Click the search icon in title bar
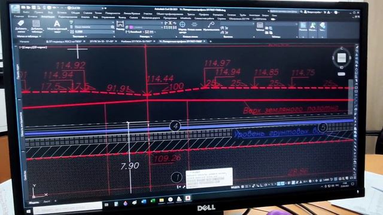Image resolution: width=383 pixels, height=215 pixels. pyautogui.click(x=302, y=11)
